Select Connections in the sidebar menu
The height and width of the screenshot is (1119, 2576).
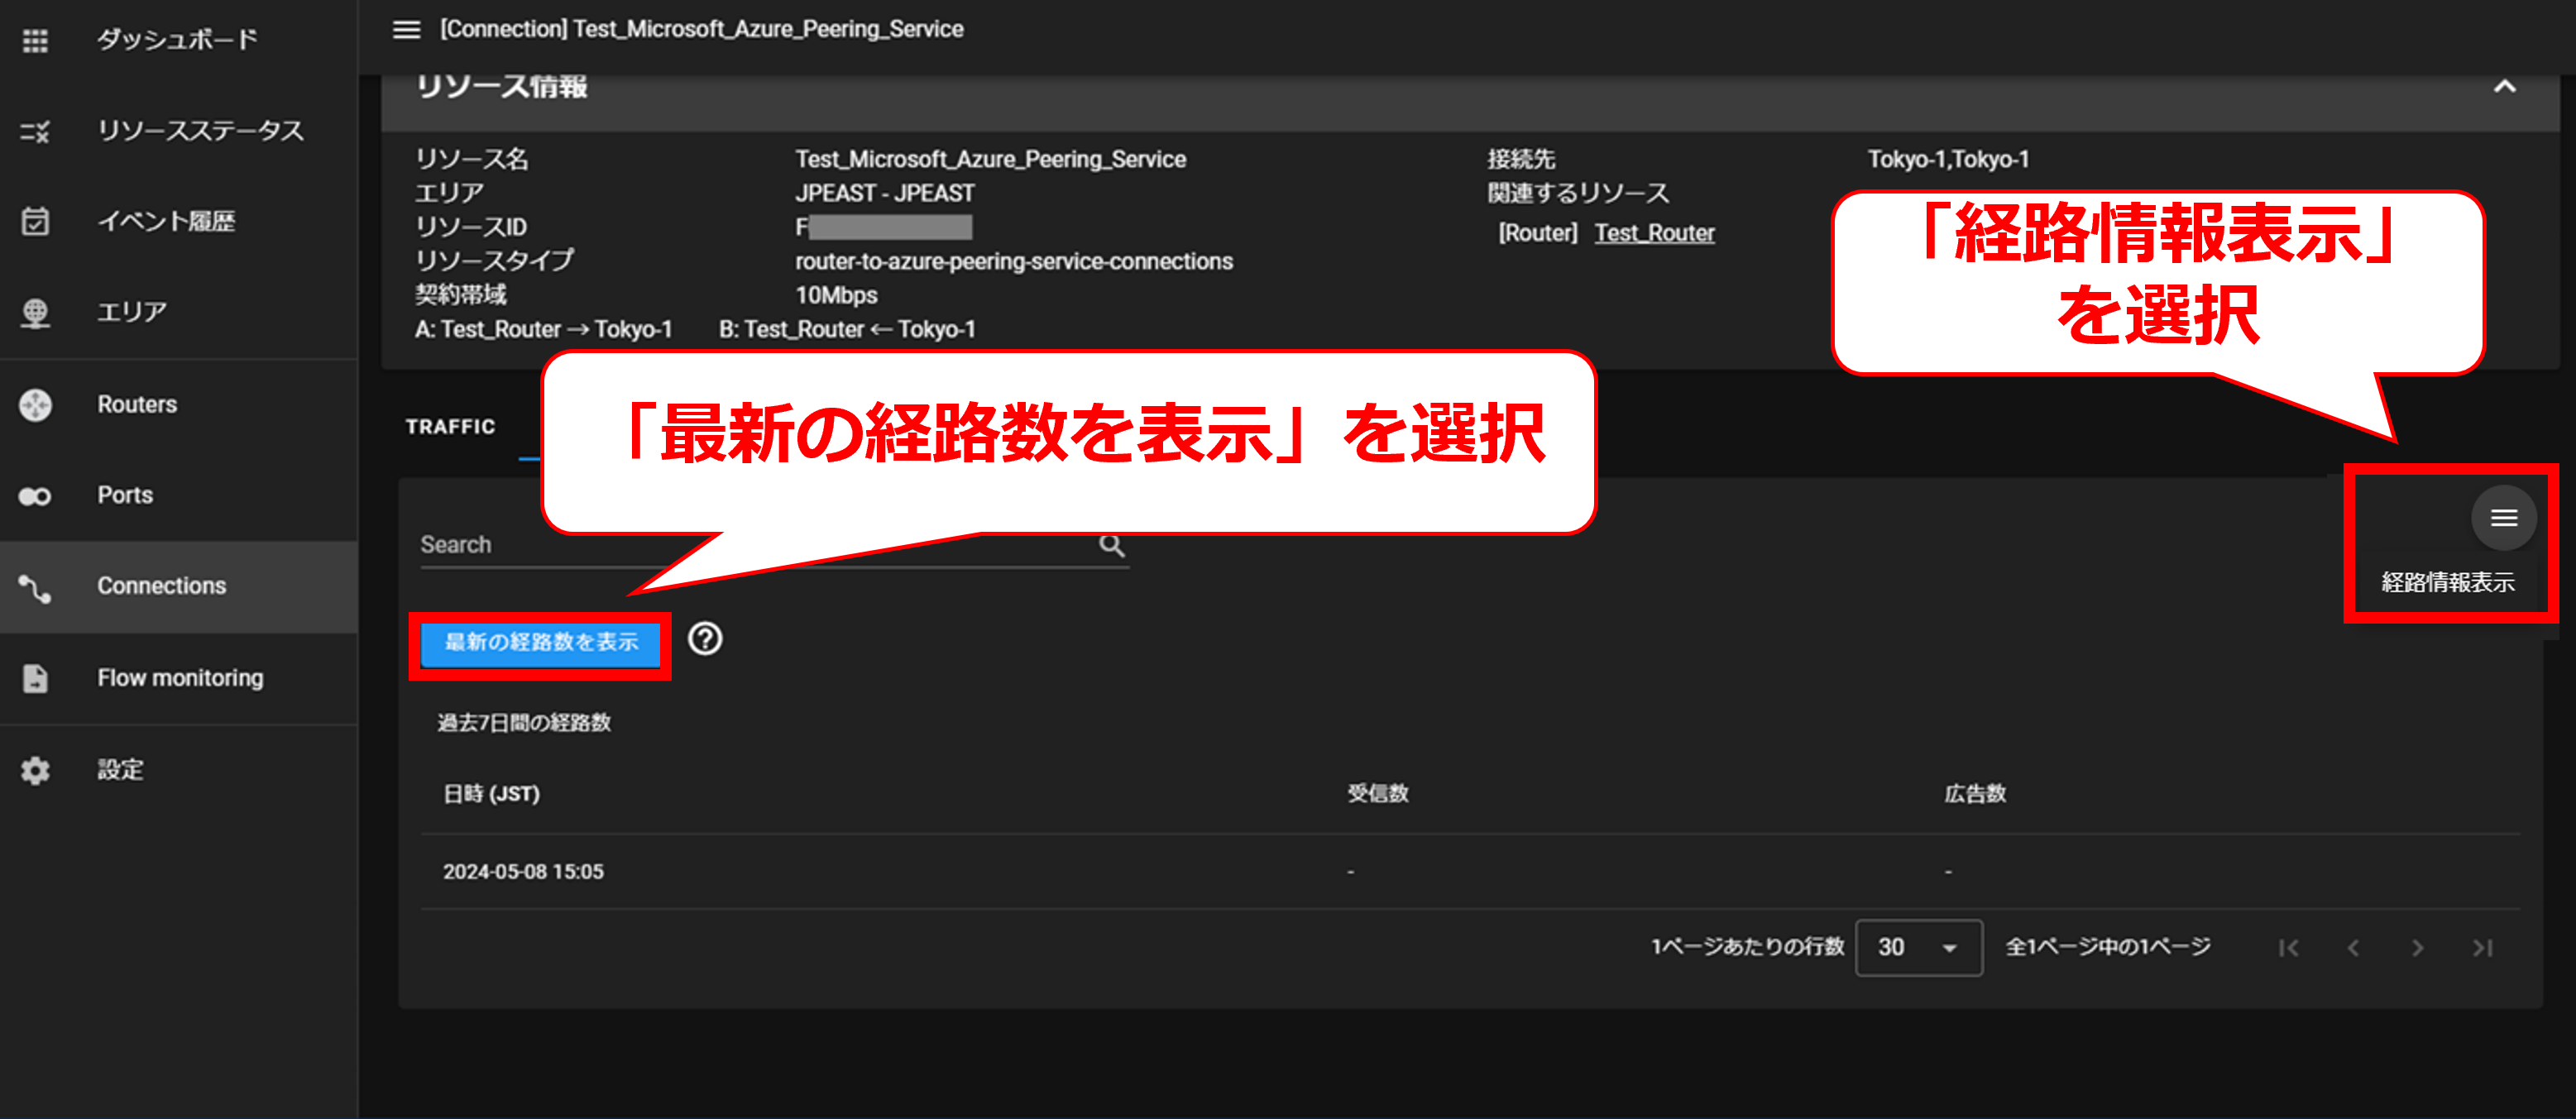(161, 586)
